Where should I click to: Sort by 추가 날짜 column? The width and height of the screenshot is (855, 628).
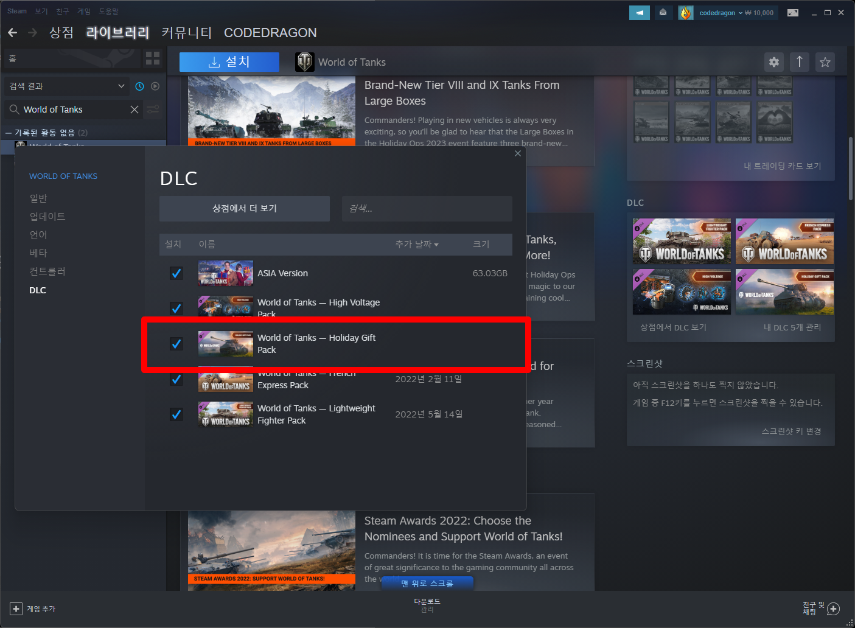[417, 244]
